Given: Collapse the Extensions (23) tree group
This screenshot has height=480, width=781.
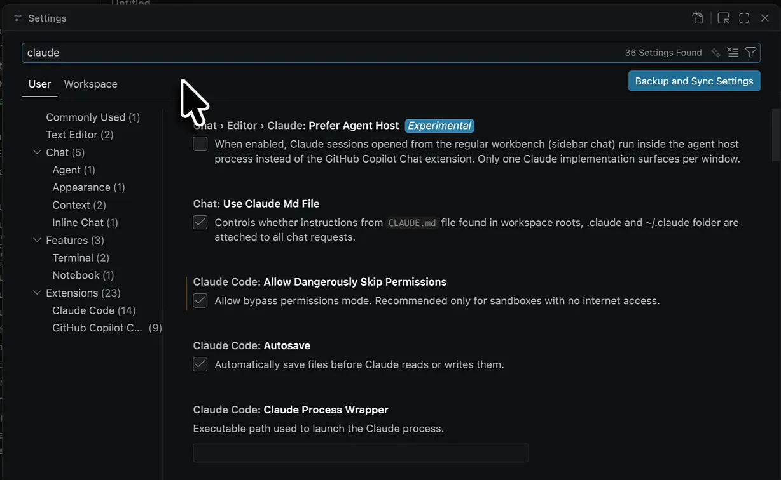Looking at the screenshot, I should click(x=37, y=293).
